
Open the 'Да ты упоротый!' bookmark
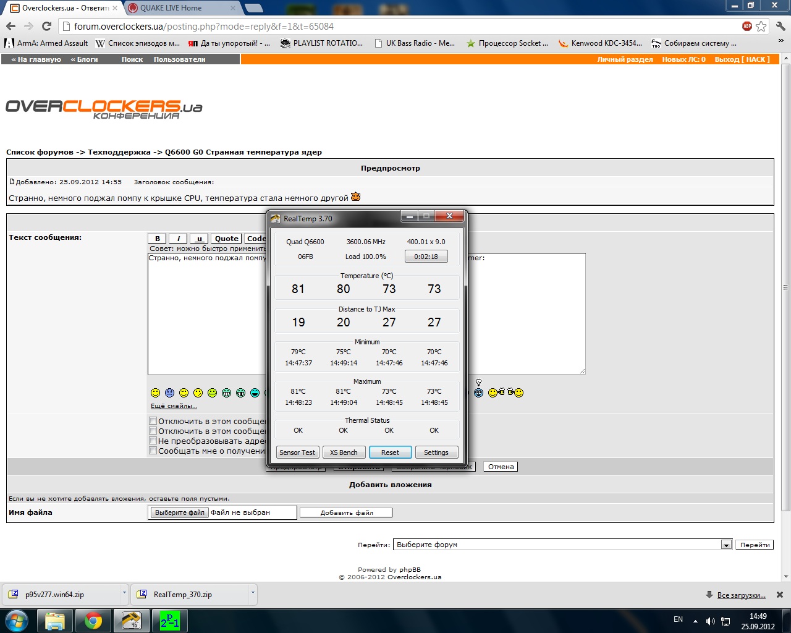(229, 43)
